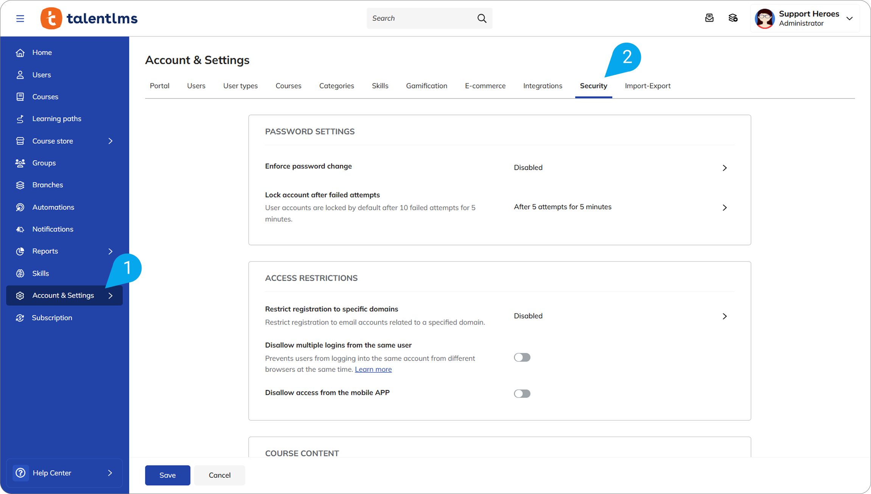
Task: Click the Branches layers icon
Action: click(20, 185)
